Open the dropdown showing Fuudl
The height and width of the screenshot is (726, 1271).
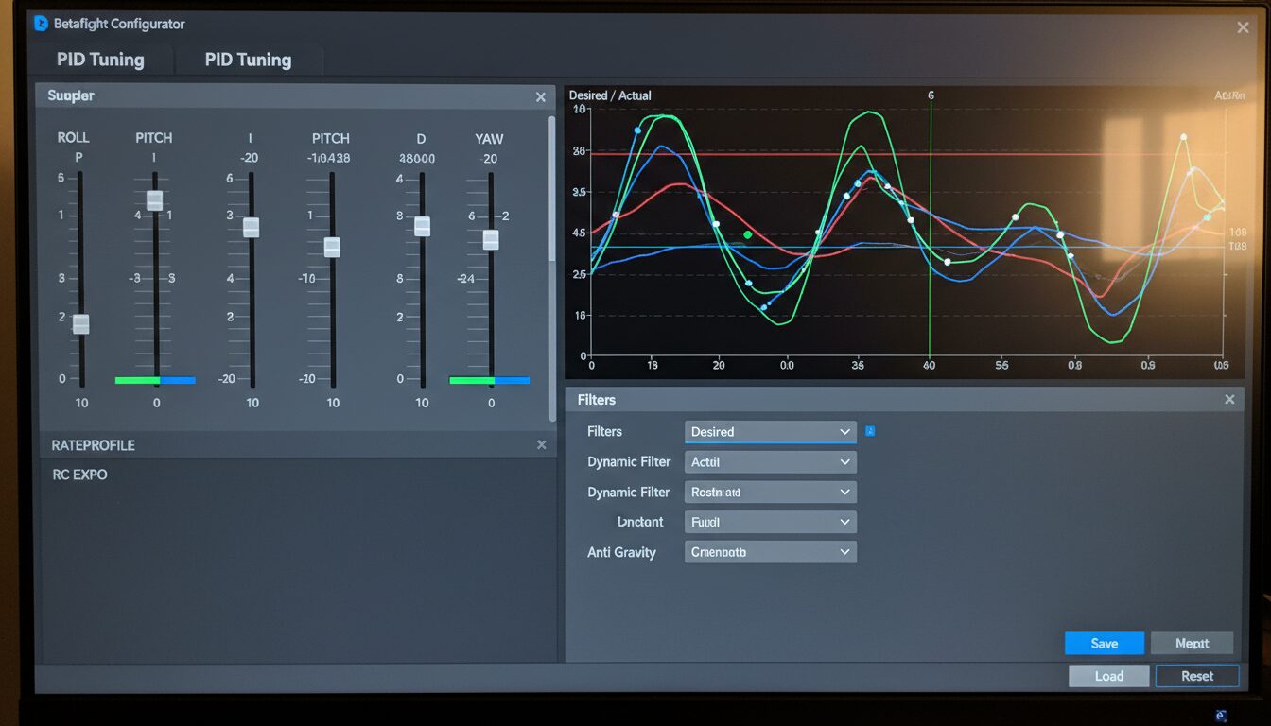(770, 522)
